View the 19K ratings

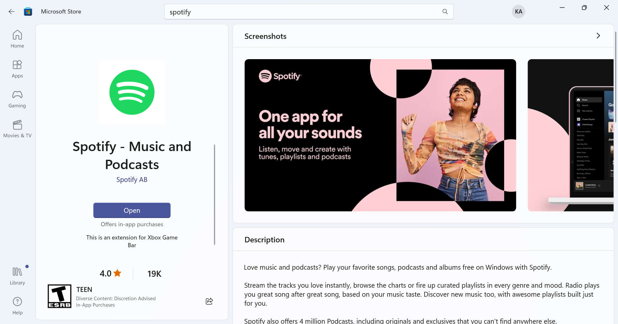click(x=154, y=274)
